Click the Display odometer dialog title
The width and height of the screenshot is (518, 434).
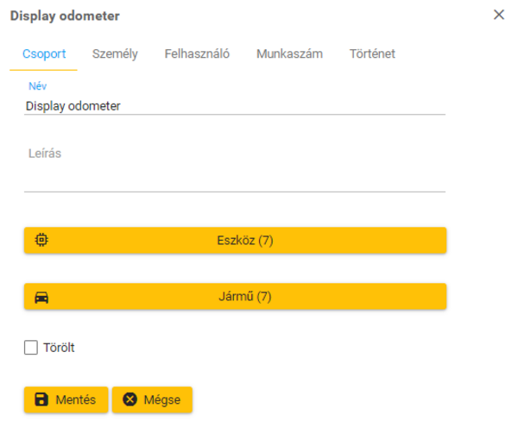point(65,15)
